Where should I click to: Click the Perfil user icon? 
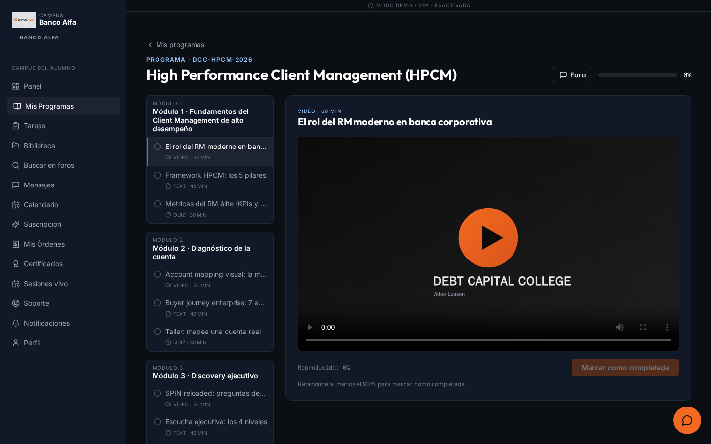click(x=16, y=343)
